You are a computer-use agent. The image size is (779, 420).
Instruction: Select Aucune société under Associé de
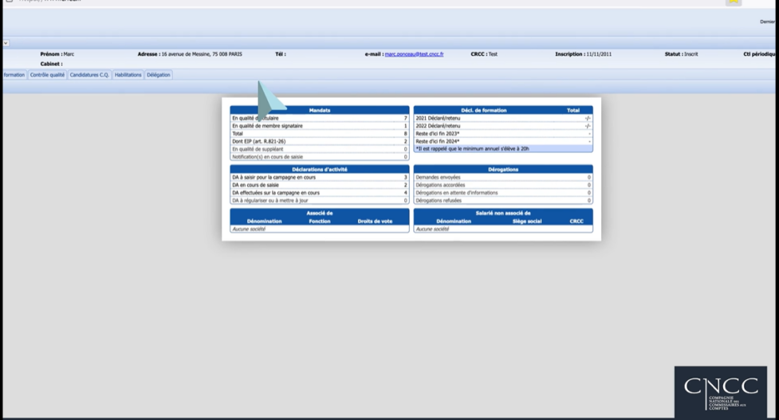320,230
